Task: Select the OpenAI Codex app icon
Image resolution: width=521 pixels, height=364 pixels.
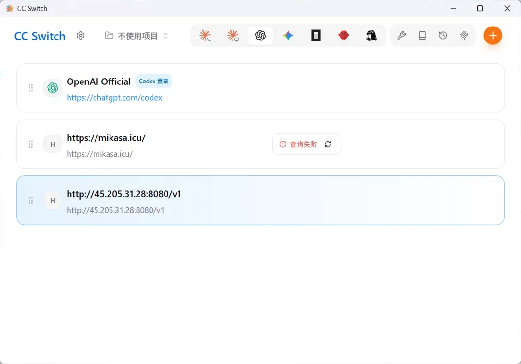Action: 260,36
